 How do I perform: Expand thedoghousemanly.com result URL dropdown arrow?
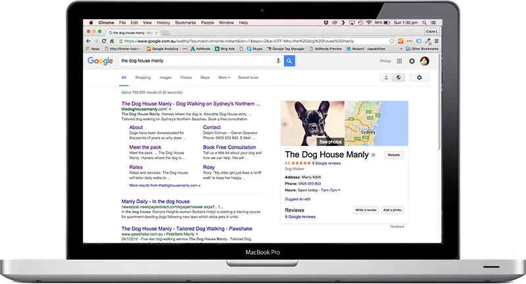pos(170,109)
